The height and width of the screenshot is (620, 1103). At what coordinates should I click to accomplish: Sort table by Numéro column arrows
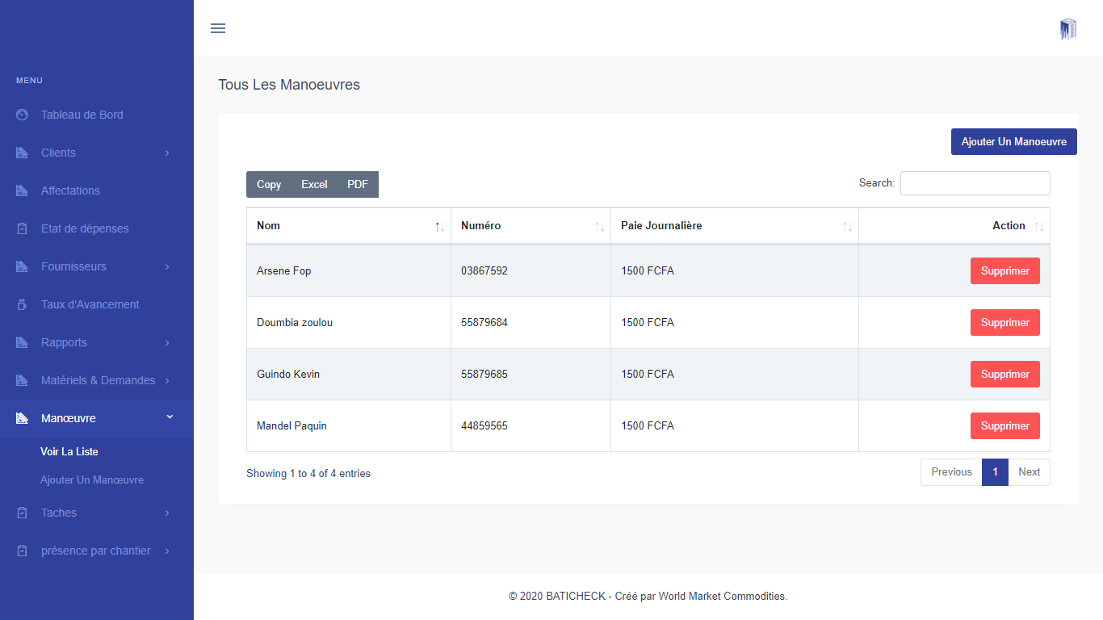599,227
